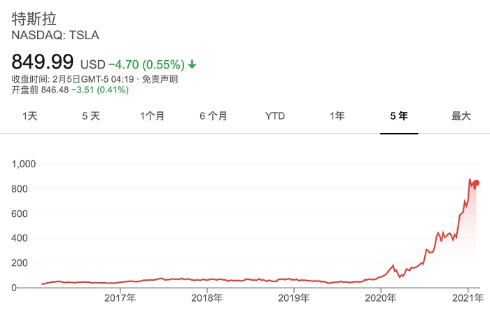The height and width of the screenshot is (315, 490).
Task: Click the 2020年 x-axis label
Action: [x=381, y=298]
